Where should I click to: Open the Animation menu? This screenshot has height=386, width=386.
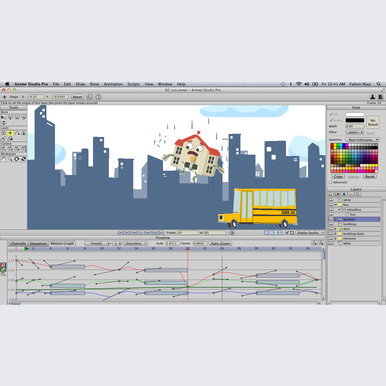(x=113, y=84)
